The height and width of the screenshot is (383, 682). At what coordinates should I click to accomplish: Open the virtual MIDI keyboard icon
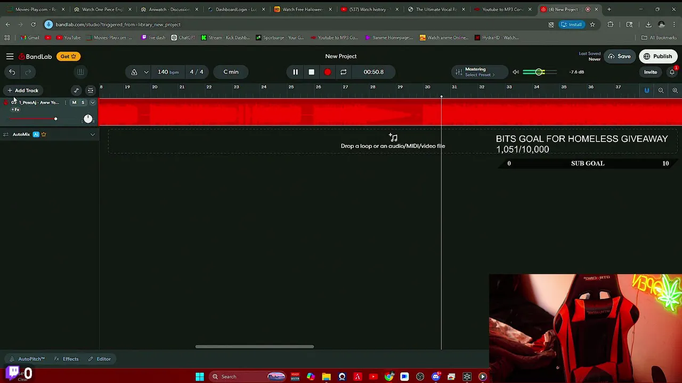(x=80, y=72)
